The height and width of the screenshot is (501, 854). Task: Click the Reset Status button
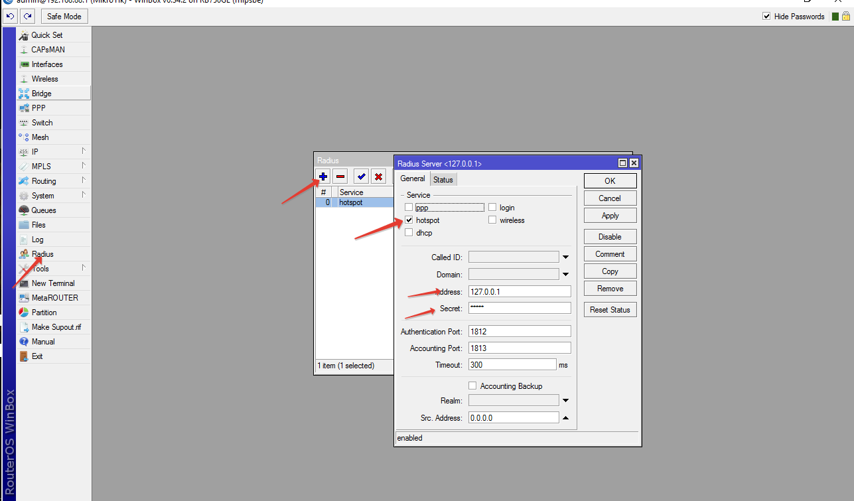(610, 310)
